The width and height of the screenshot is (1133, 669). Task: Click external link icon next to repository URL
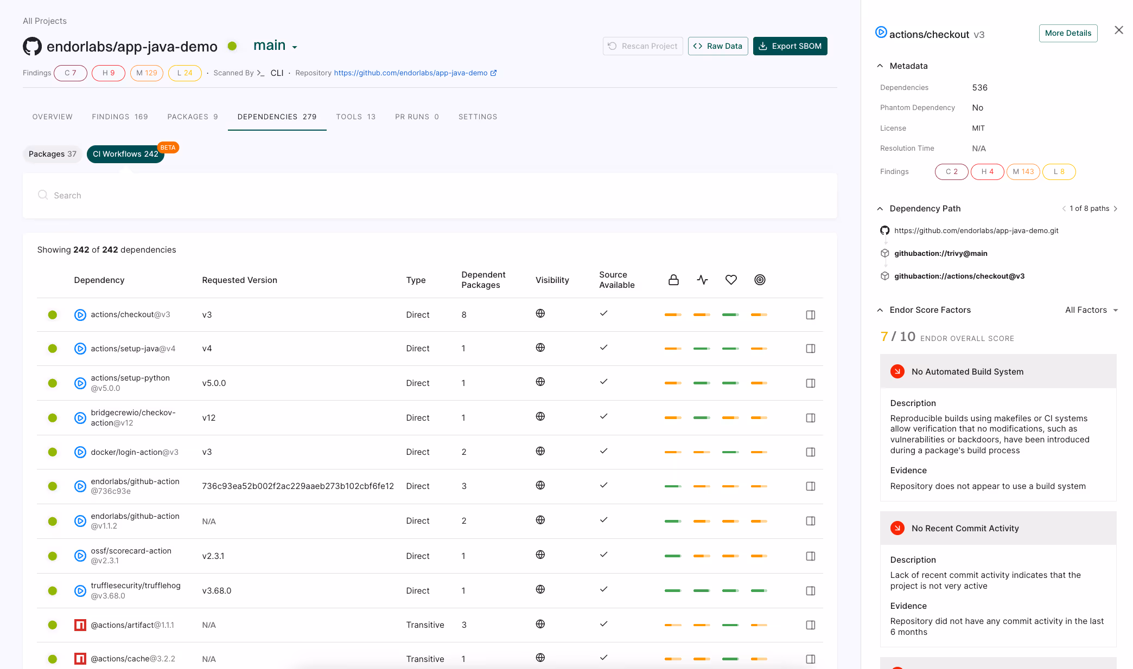coord(493,73)
